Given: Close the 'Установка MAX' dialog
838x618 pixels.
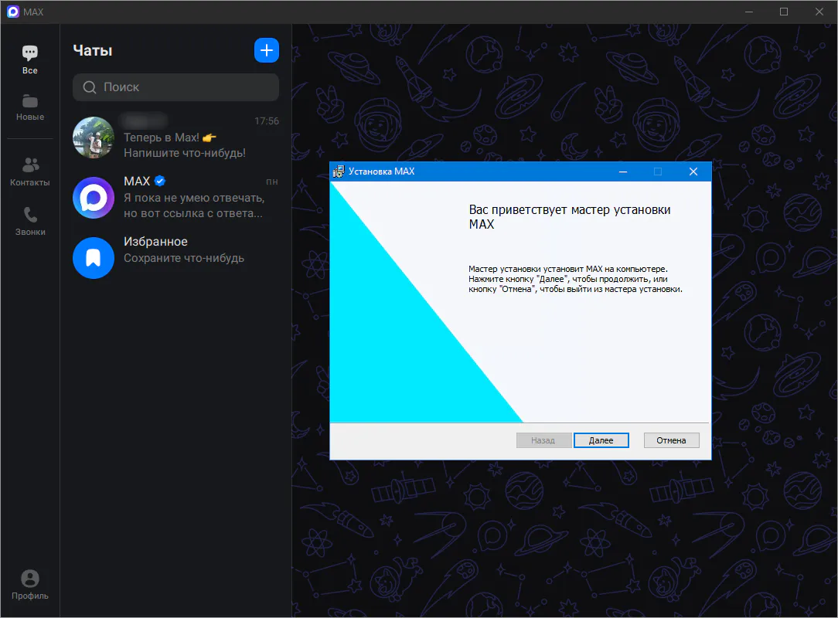Looking at the screenshot, I should point(693,171).
